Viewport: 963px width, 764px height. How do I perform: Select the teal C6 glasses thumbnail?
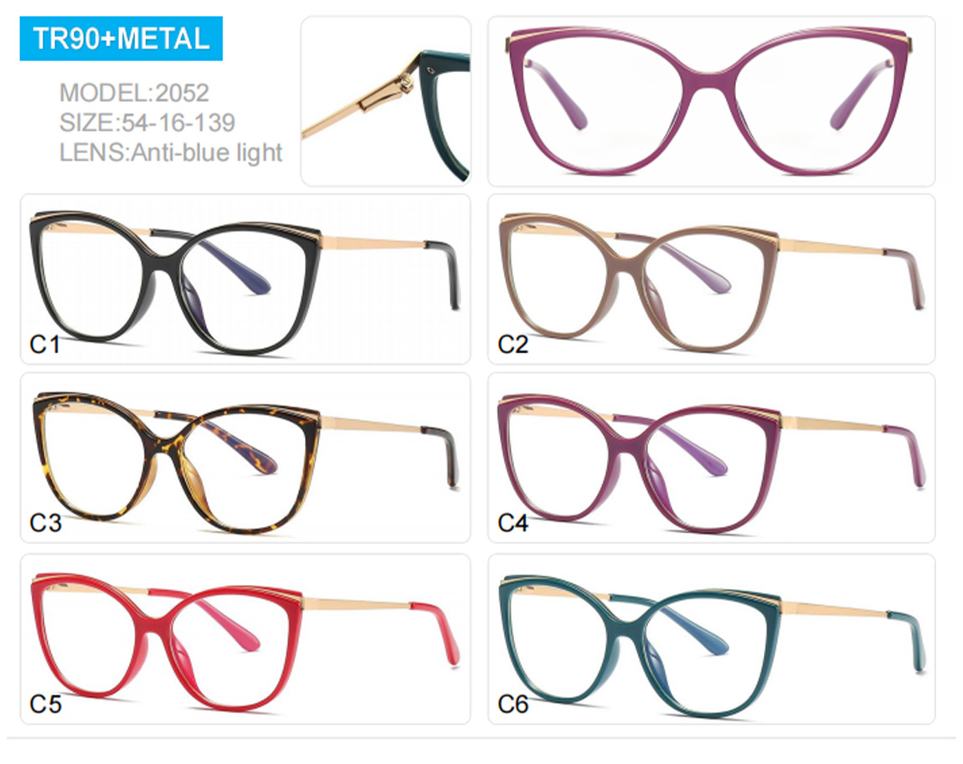pyautogui.click(x=711, y=638)
